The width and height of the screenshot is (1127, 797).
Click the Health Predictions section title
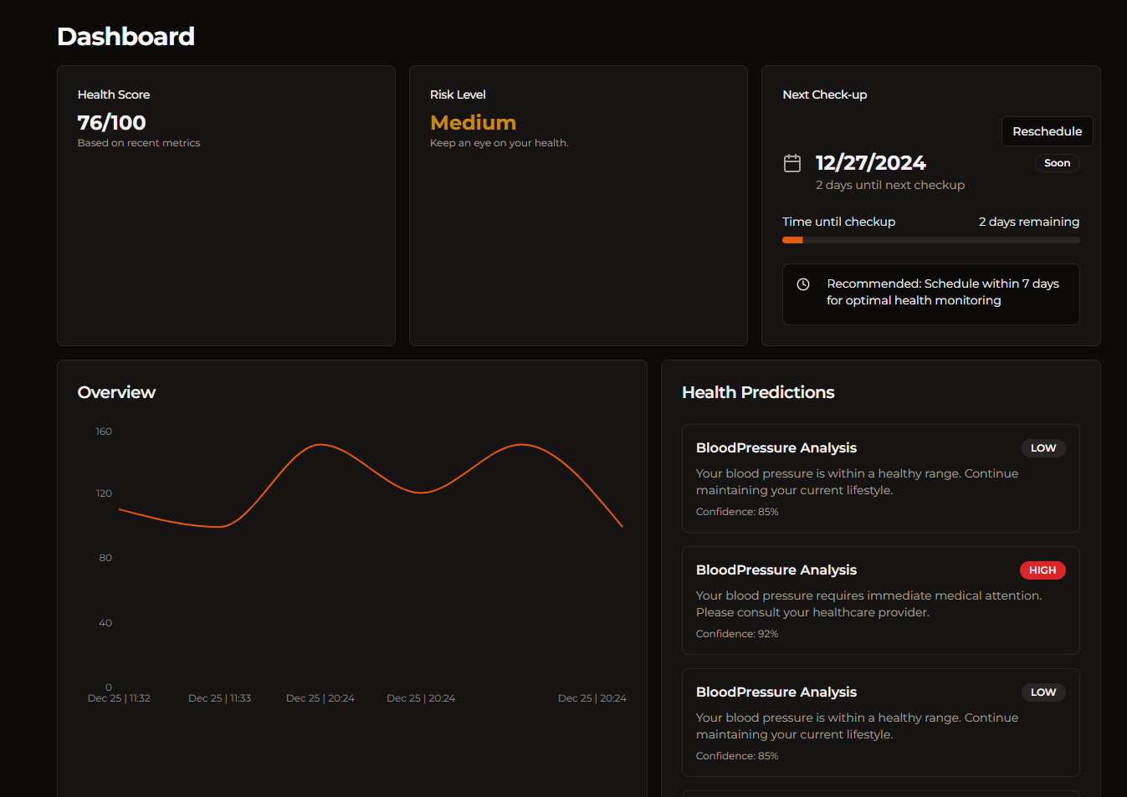(x=758, y=392)
